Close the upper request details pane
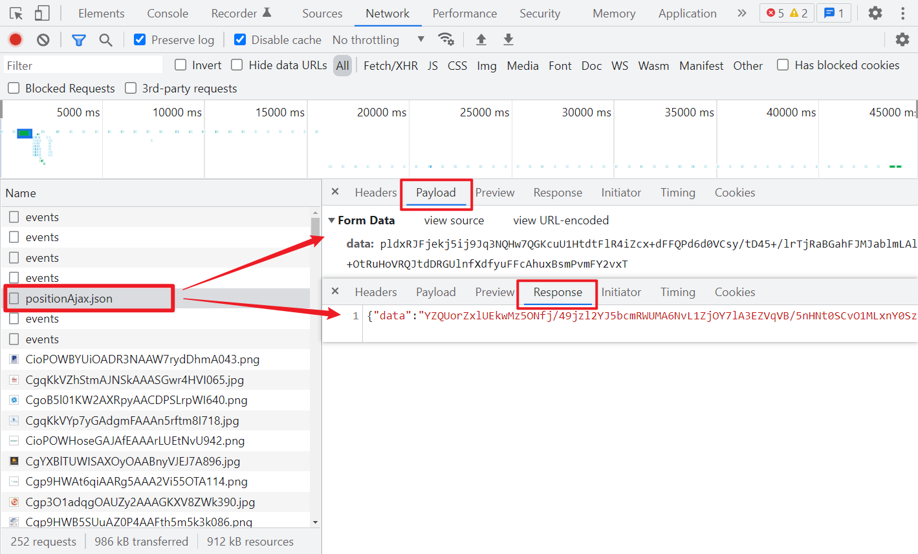The width and height of the screenshot is (918, 554). point(335,191)
